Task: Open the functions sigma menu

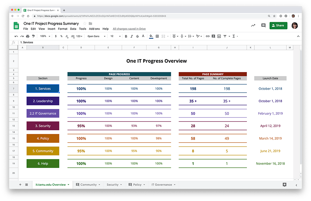Action: (234, 36)
